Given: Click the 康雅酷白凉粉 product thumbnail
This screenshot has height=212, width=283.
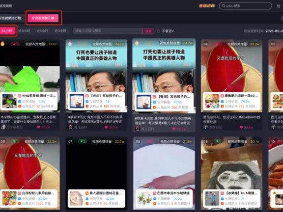Looking at the screenshot, I should 212,101.
